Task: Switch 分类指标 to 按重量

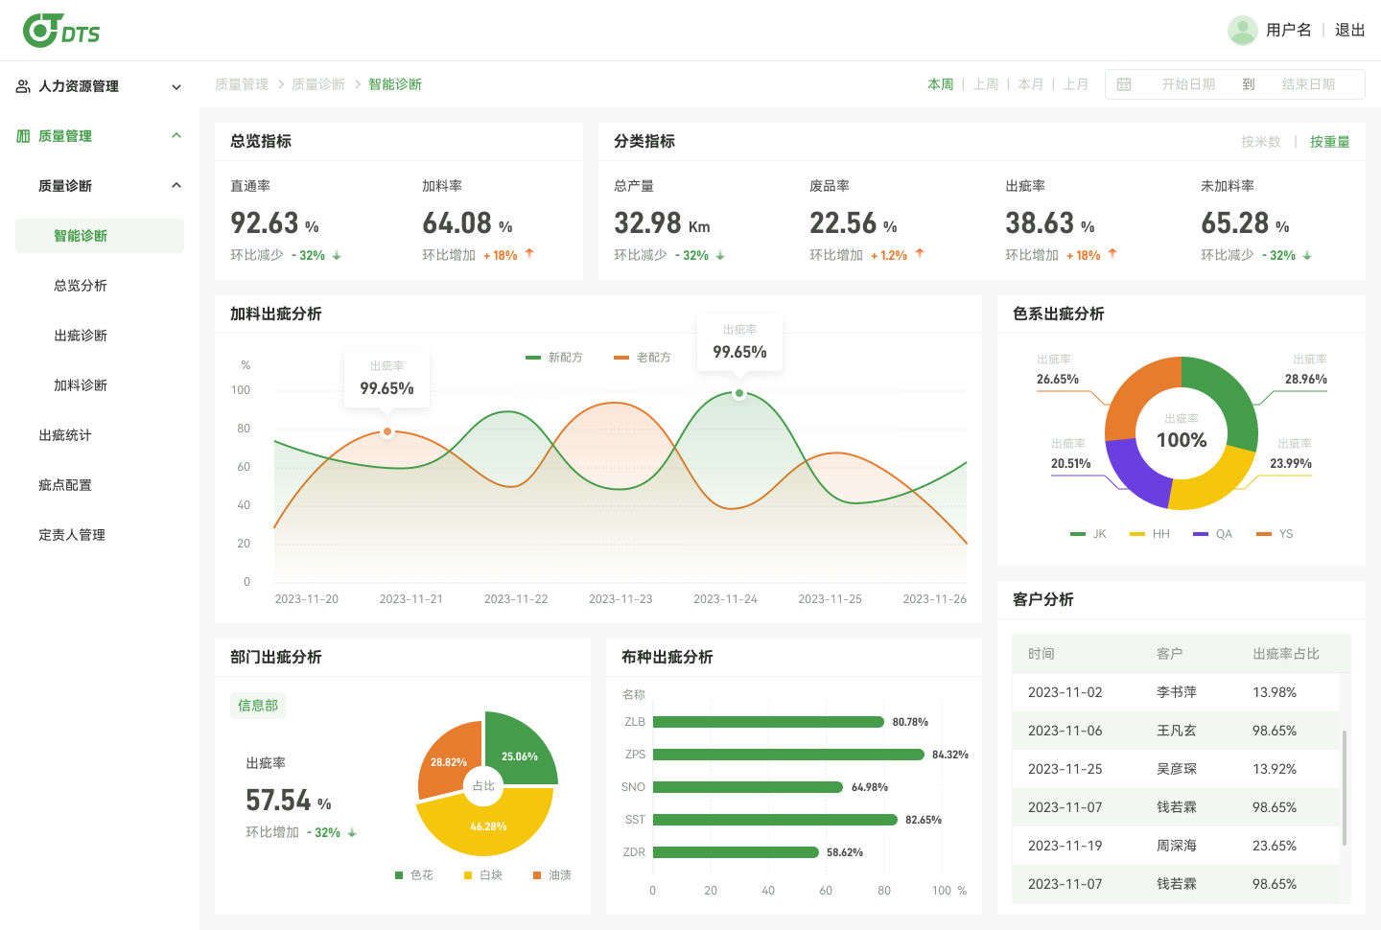Action: (x=1330, y=142)
